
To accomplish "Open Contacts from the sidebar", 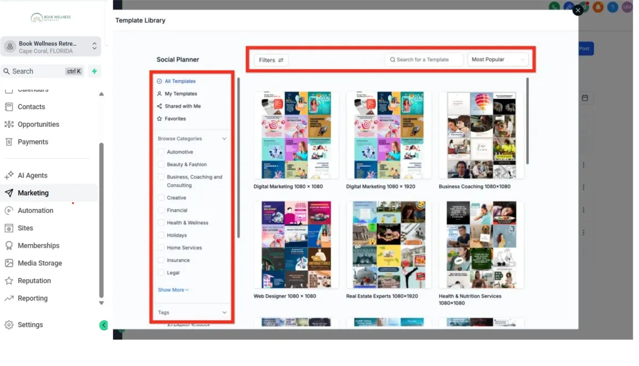I will [31, 107].
